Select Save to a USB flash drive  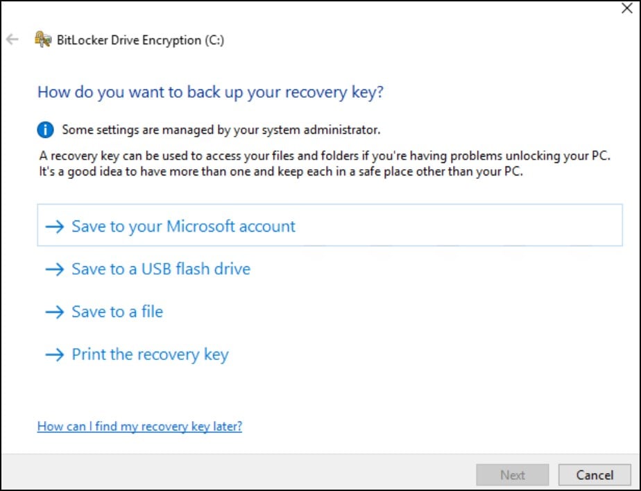pos(161,269)
